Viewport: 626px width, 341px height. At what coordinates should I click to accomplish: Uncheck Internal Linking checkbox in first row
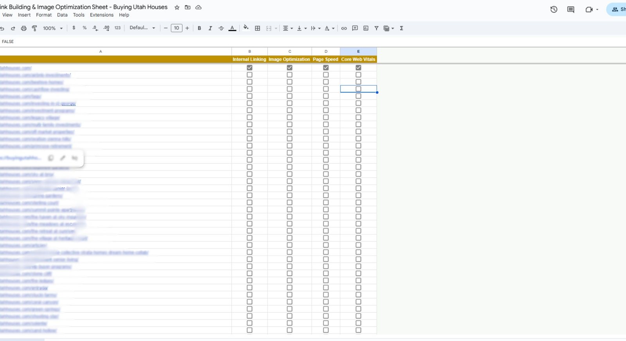(x=250, y=68)
